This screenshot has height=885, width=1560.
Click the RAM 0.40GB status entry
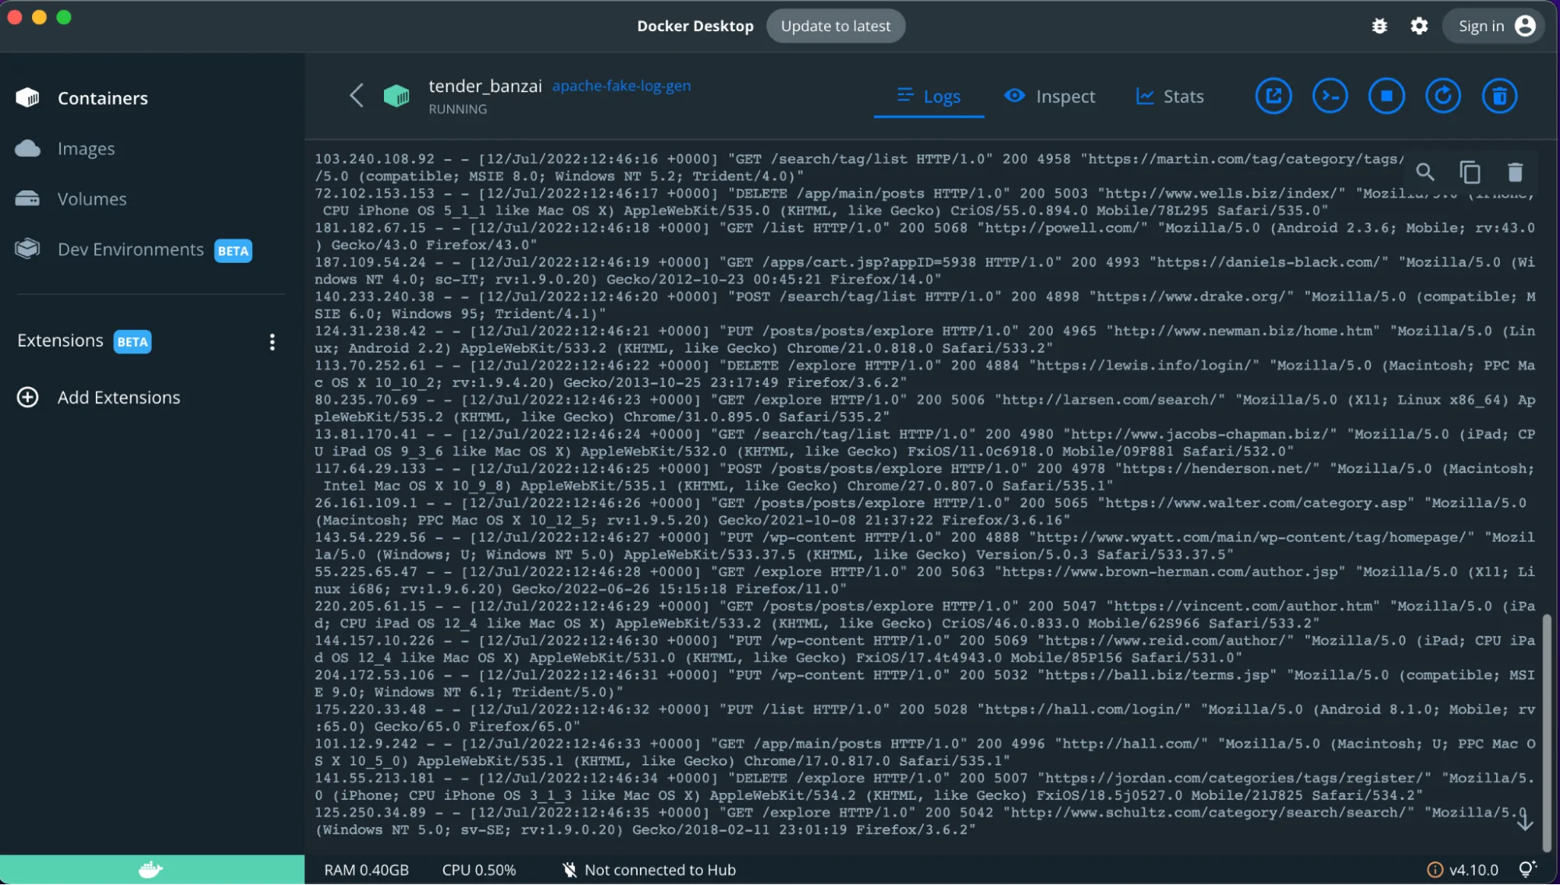click(x=366, y=869)
